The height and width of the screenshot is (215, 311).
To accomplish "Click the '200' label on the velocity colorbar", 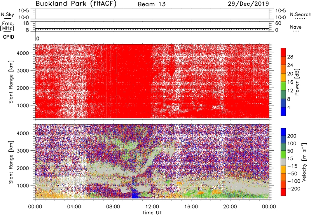I will tap(292, 136).
